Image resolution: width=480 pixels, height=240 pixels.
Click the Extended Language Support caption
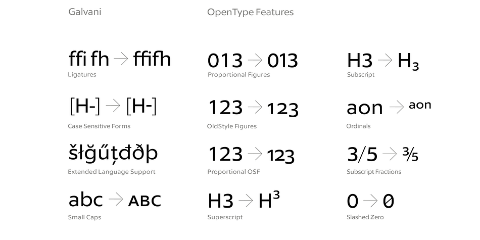[x=112, y=172]
